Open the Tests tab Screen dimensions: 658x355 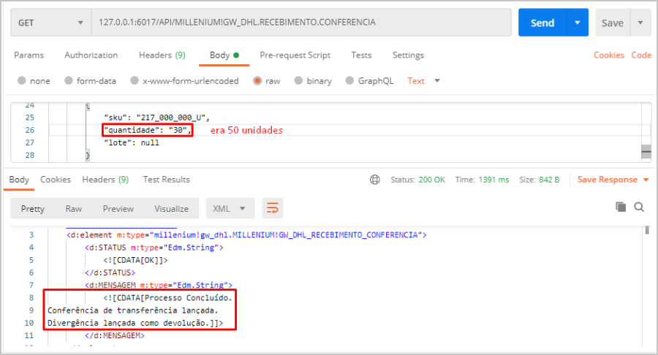click(x=361, y=55)
